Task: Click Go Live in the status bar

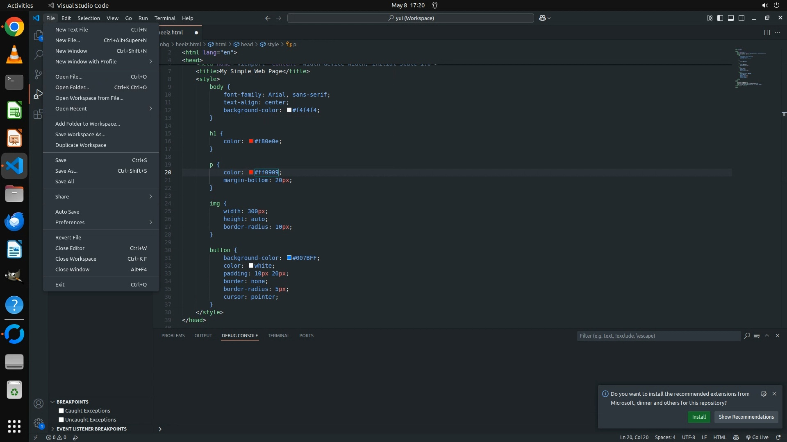Action: point(757,437)
